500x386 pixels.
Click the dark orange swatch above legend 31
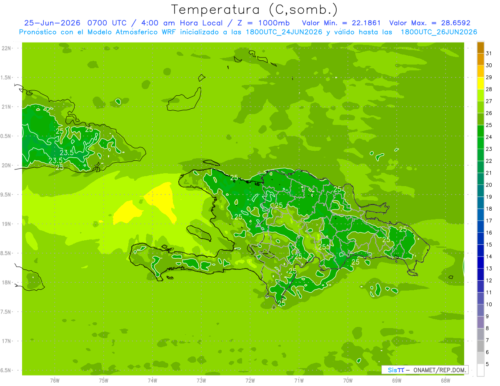pos(480,47)
